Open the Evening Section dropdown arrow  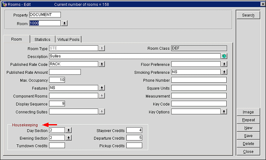click(68, 138)
